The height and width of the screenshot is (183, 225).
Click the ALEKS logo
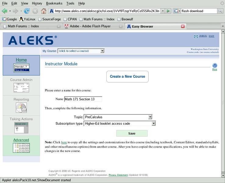[33, 40]
